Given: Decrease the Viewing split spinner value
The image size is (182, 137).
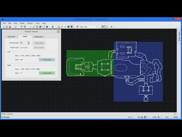Looking at the screenshot, I should pos(29,44).
